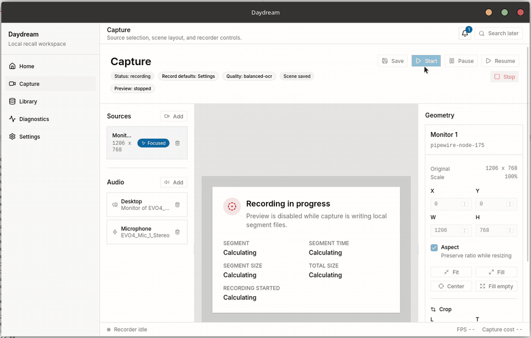The image size is (531, 338).
Task: Click the Fill empty button
Action: click(497, 286)
